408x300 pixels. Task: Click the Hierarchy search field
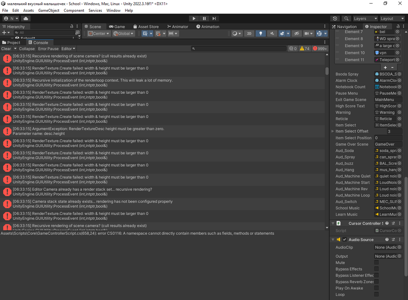click(x=44, y=33)
